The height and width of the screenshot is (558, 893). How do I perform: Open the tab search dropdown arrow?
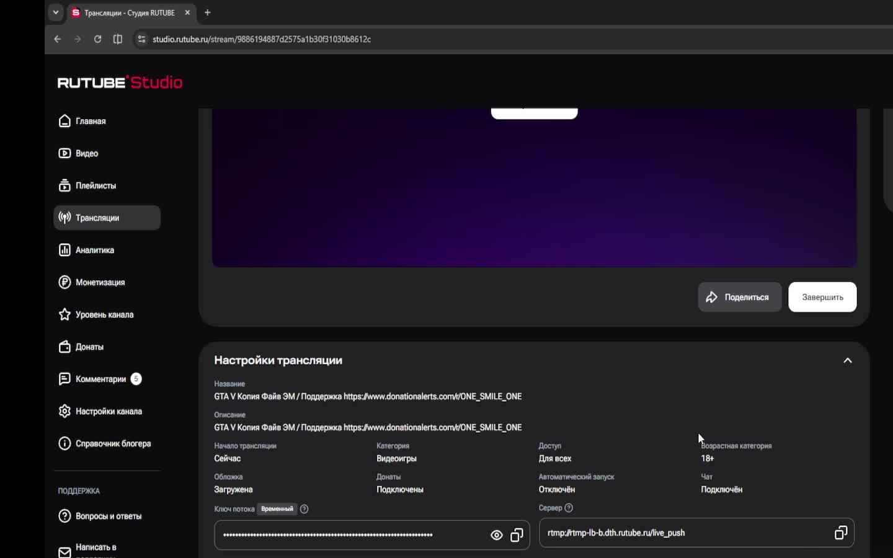56,12
